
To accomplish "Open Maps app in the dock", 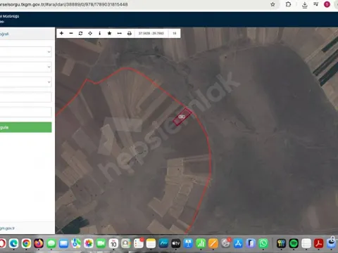I will pos(76,244).
